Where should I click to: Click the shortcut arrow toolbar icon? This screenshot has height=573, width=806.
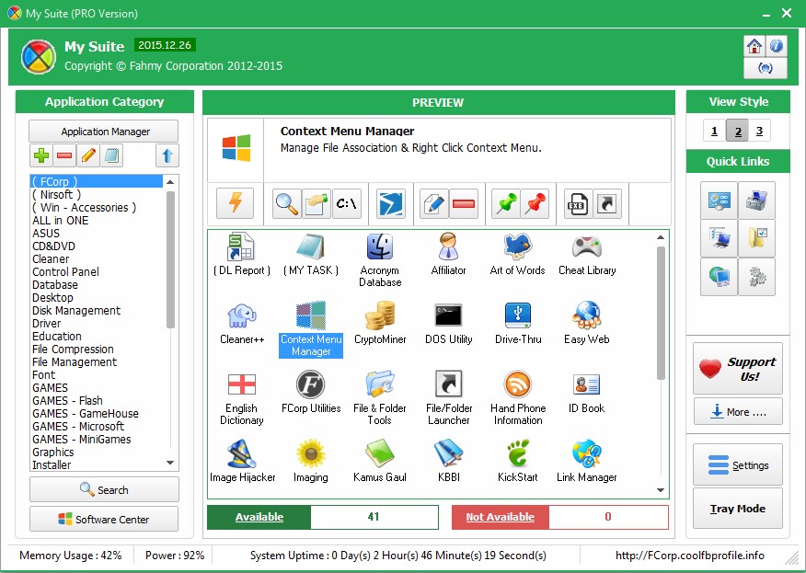607,203
